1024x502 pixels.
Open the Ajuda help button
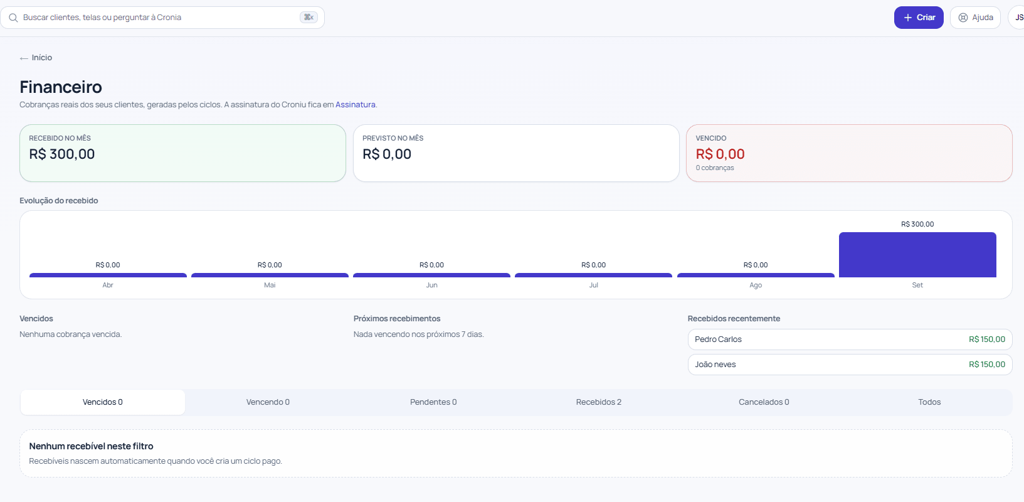click(975, 18)
